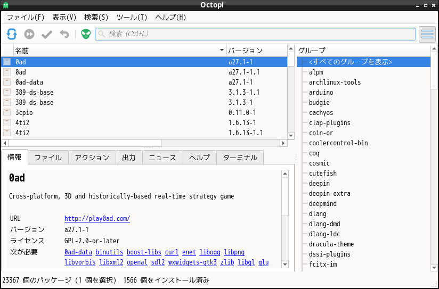Click the Octopi ghost icon in title bar

click(x=5, y=5)
